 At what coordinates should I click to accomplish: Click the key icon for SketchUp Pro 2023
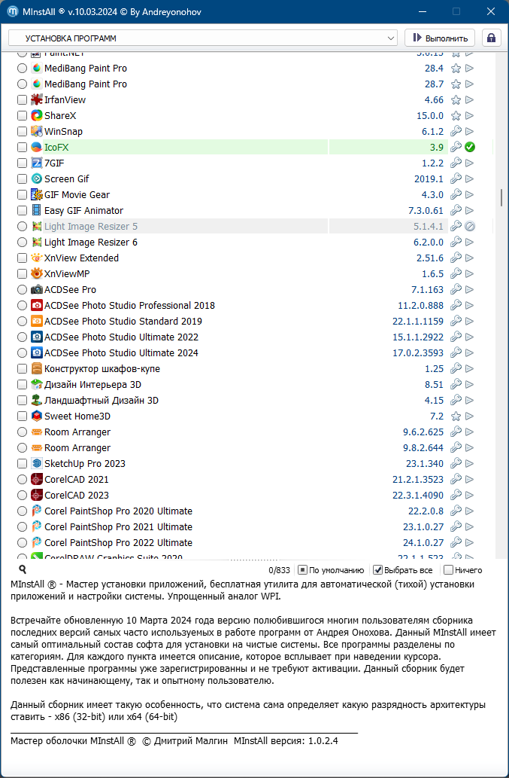(456, 463)
